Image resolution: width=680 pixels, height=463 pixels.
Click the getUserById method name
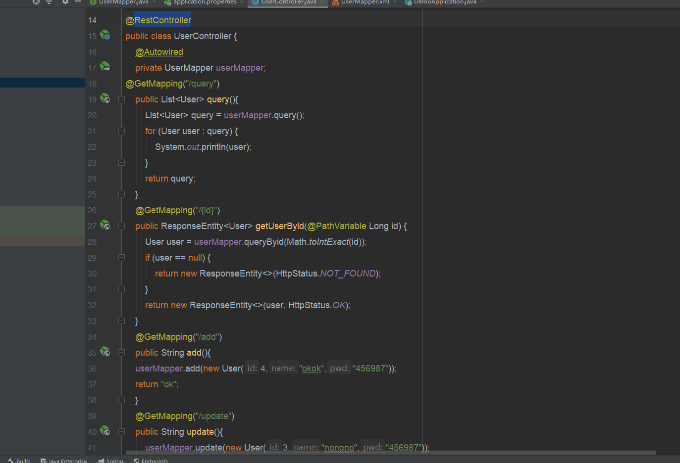[x=280, y=226]
